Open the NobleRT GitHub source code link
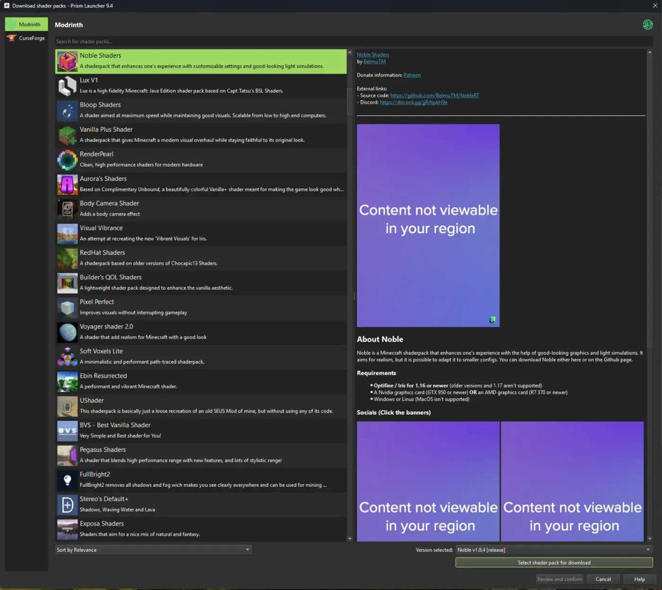Viewport: 662px width, 590px height. point(434,95)
